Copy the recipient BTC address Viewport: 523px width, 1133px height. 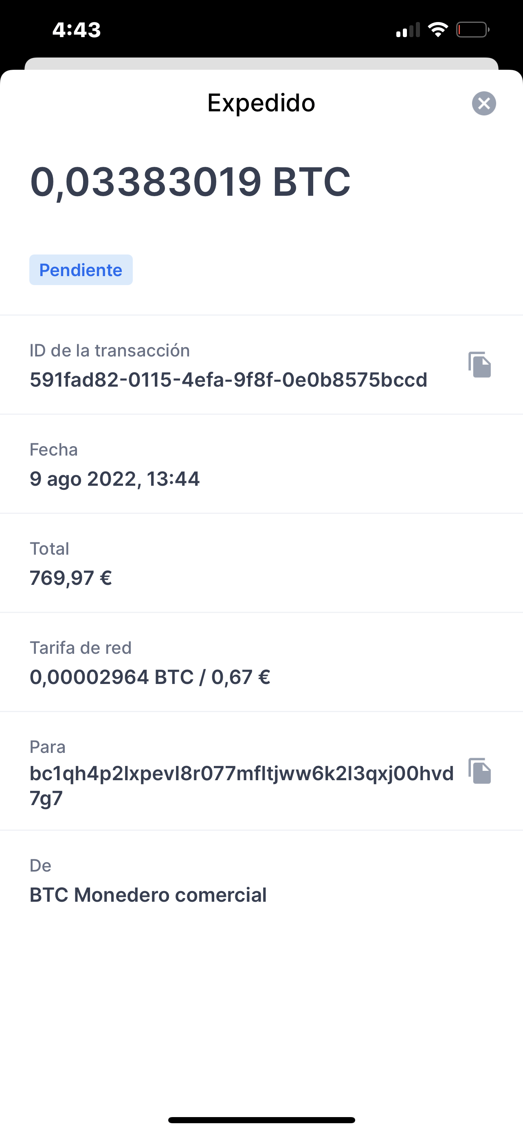[x=479, y=771]
